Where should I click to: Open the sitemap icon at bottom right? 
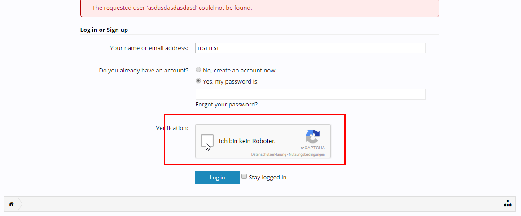508,204
